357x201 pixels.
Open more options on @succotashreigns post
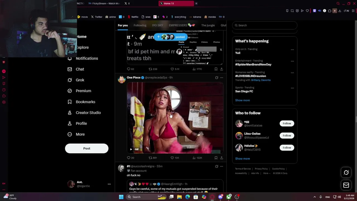pyautogui.click(x=221, y=166)
